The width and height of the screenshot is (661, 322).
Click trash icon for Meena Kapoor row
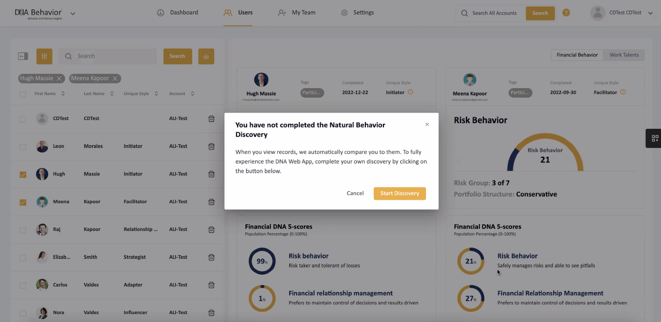[x=211, y=202]
